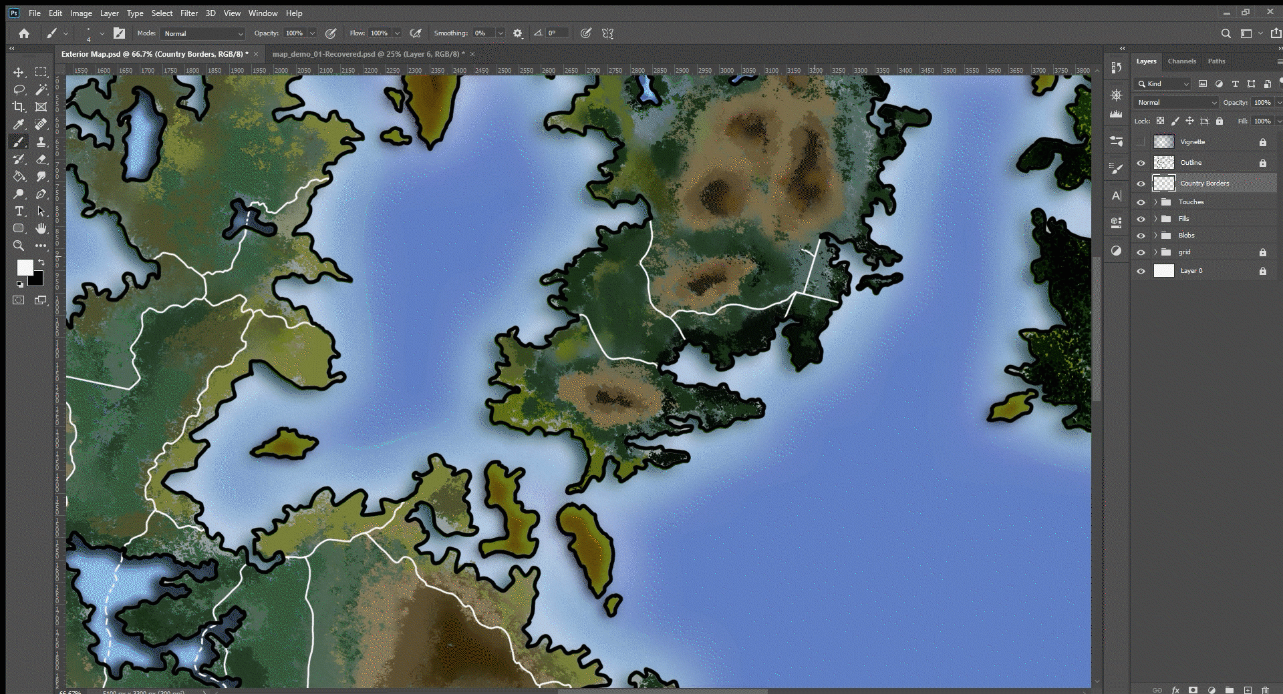Hide the grid group

1141,252
